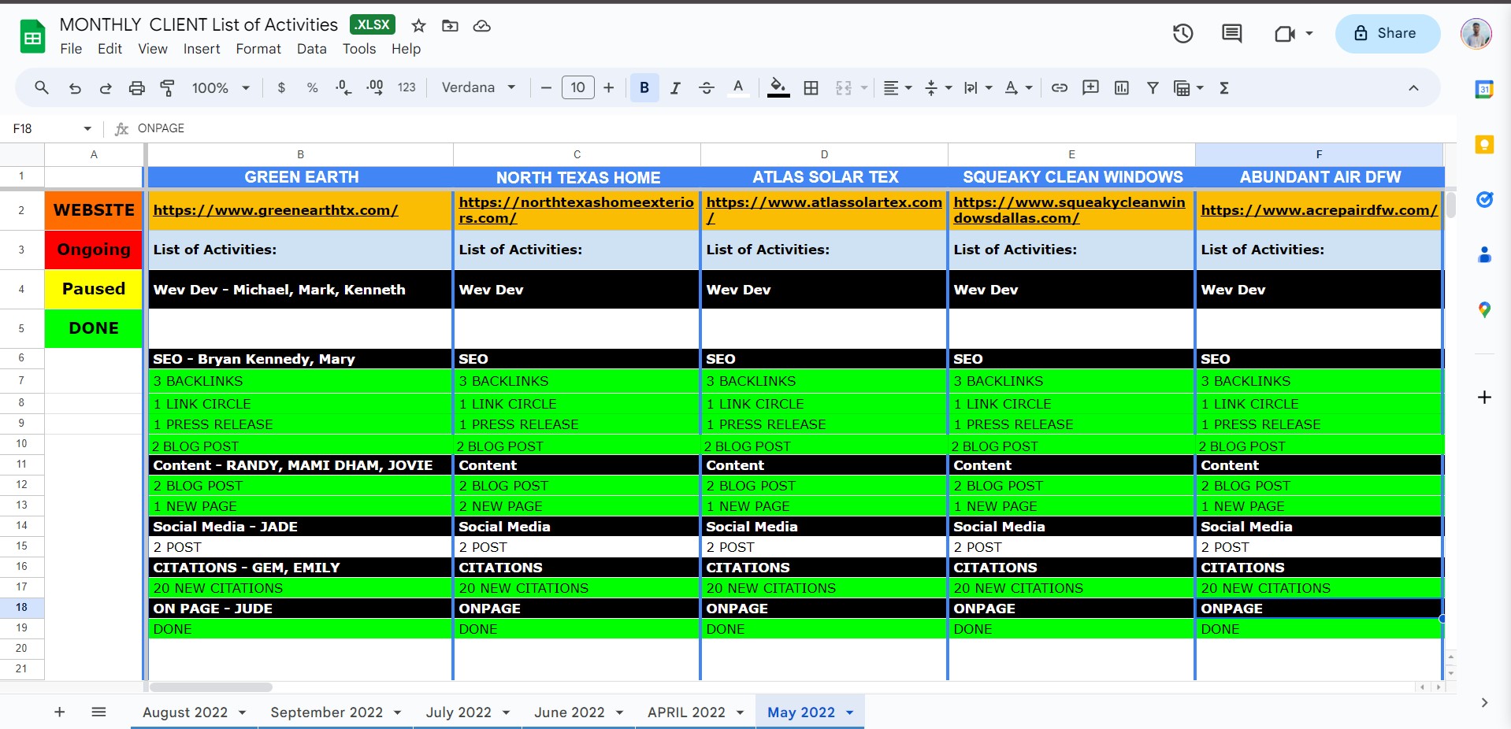
Task: Open the Google account avatar
Action: click(x=1476, y=33)
